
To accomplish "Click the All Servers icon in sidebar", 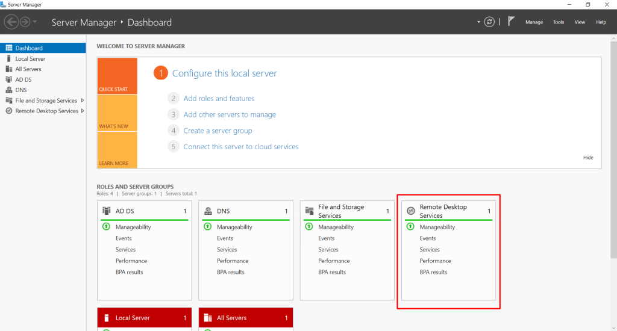I will [9, 69].
